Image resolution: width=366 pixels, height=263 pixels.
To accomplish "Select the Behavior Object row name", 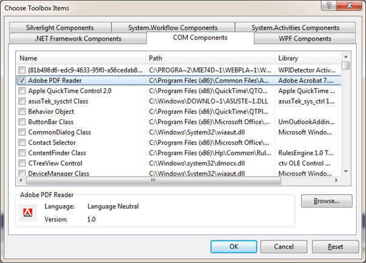I will tap(51, 111).
